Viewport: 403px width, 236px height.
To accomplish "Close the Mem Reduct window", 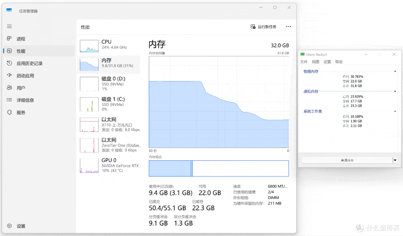I will point(394,54).
